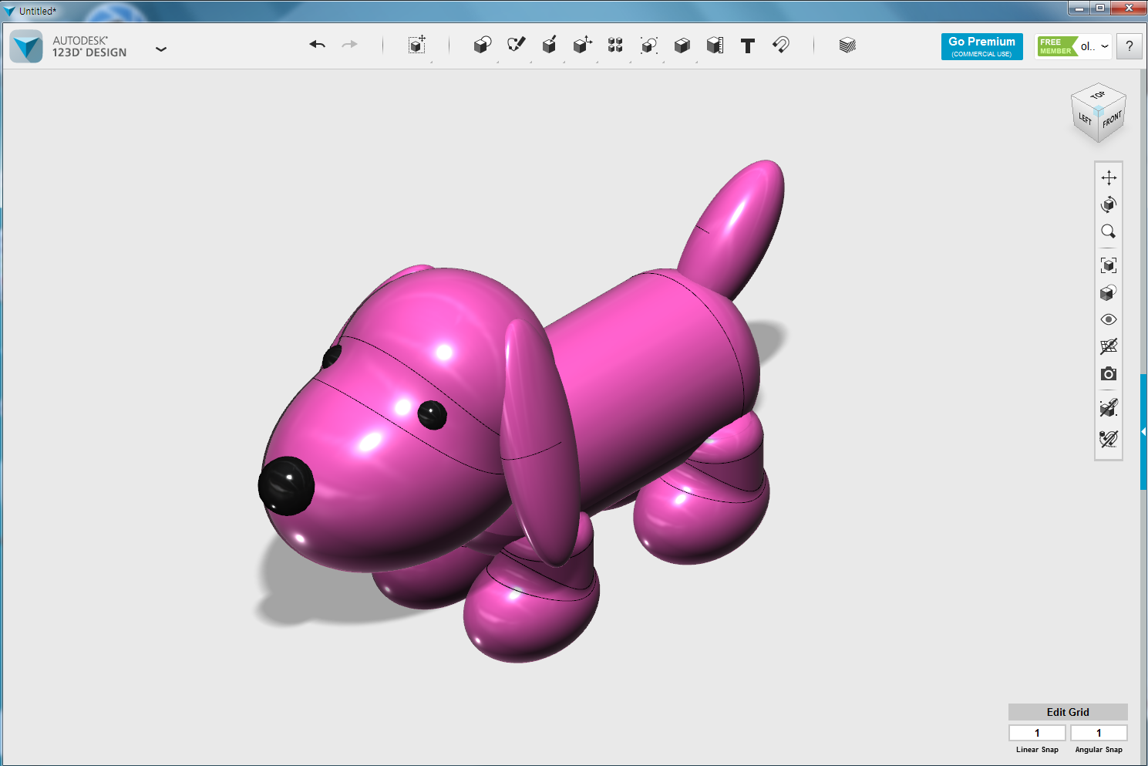Viewport: 1148px width, 766px height.
Task: Open the Combine tools icon
Action: (x=682, y=45)
